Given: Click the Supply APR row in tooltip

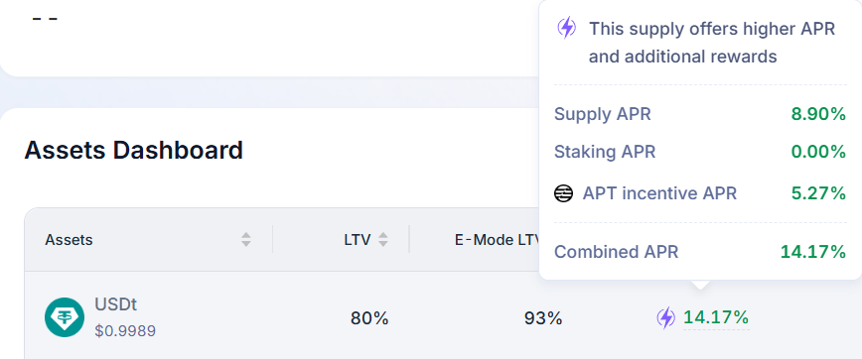Looking at the screenshot, I should 700,114.
